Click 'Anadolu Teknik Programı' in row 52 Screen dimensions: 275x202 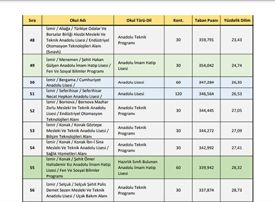(x=132, y=111)
